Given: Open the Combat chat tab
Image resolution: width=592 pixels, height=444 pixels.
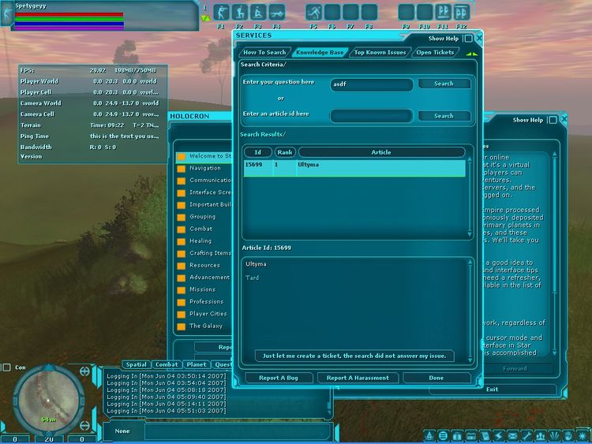Looking at the screenshot, I should coord(167,365).
